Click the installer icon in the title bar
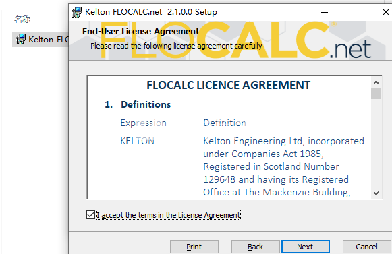Image resolution: width=392 pixels, height=254 pixels. point(76,12)
